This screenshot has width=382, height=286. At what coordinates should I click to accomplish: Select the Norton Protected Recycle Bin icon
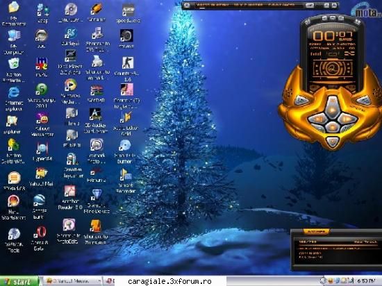click(14, 64)
